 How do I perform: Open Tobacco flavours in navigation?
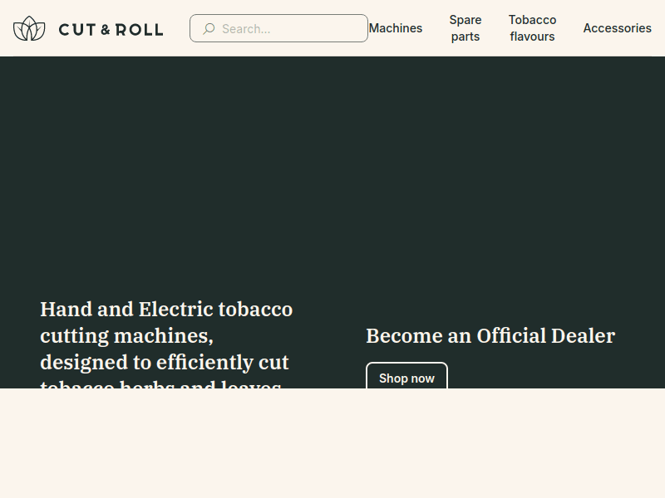(x=532, y=28)
